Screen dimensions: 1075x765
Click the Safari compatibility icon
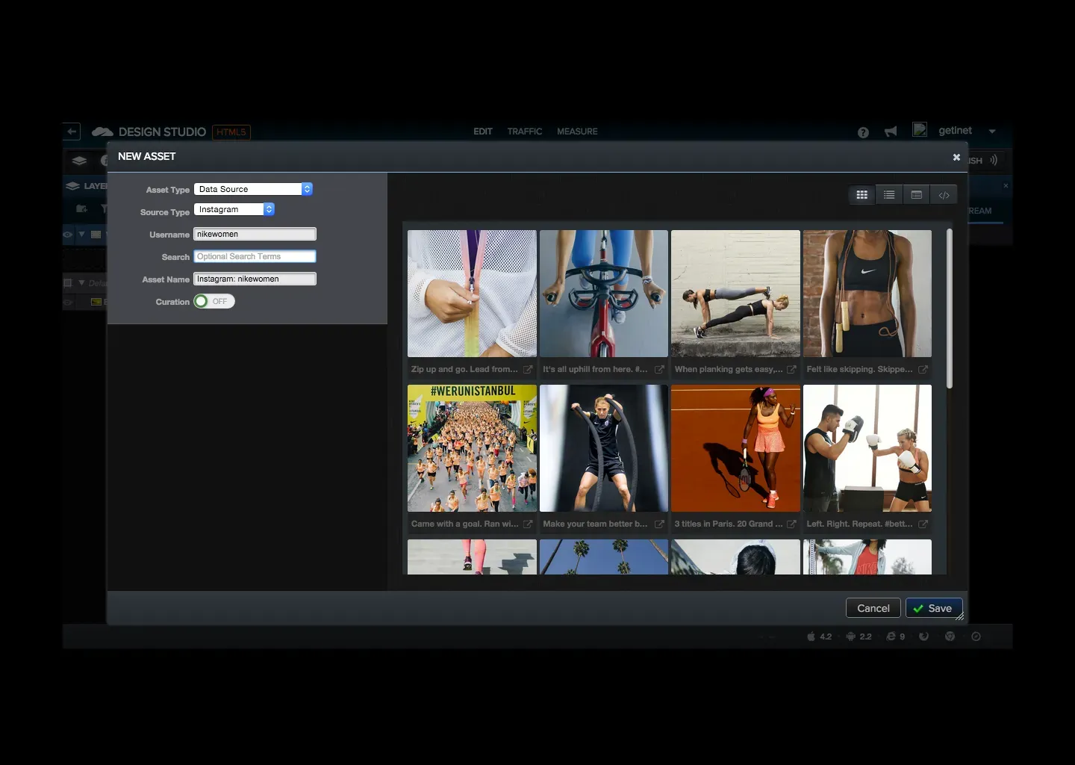[x=976, y=637]
